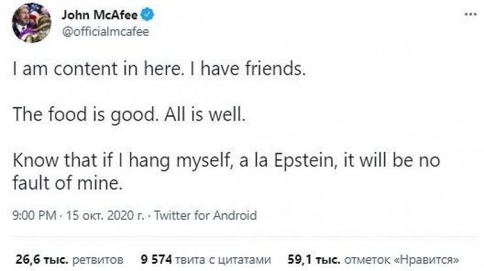Click the 9:00 PM timestamp
The height and width of the screenshot is (271, 484).
[32, 215]
